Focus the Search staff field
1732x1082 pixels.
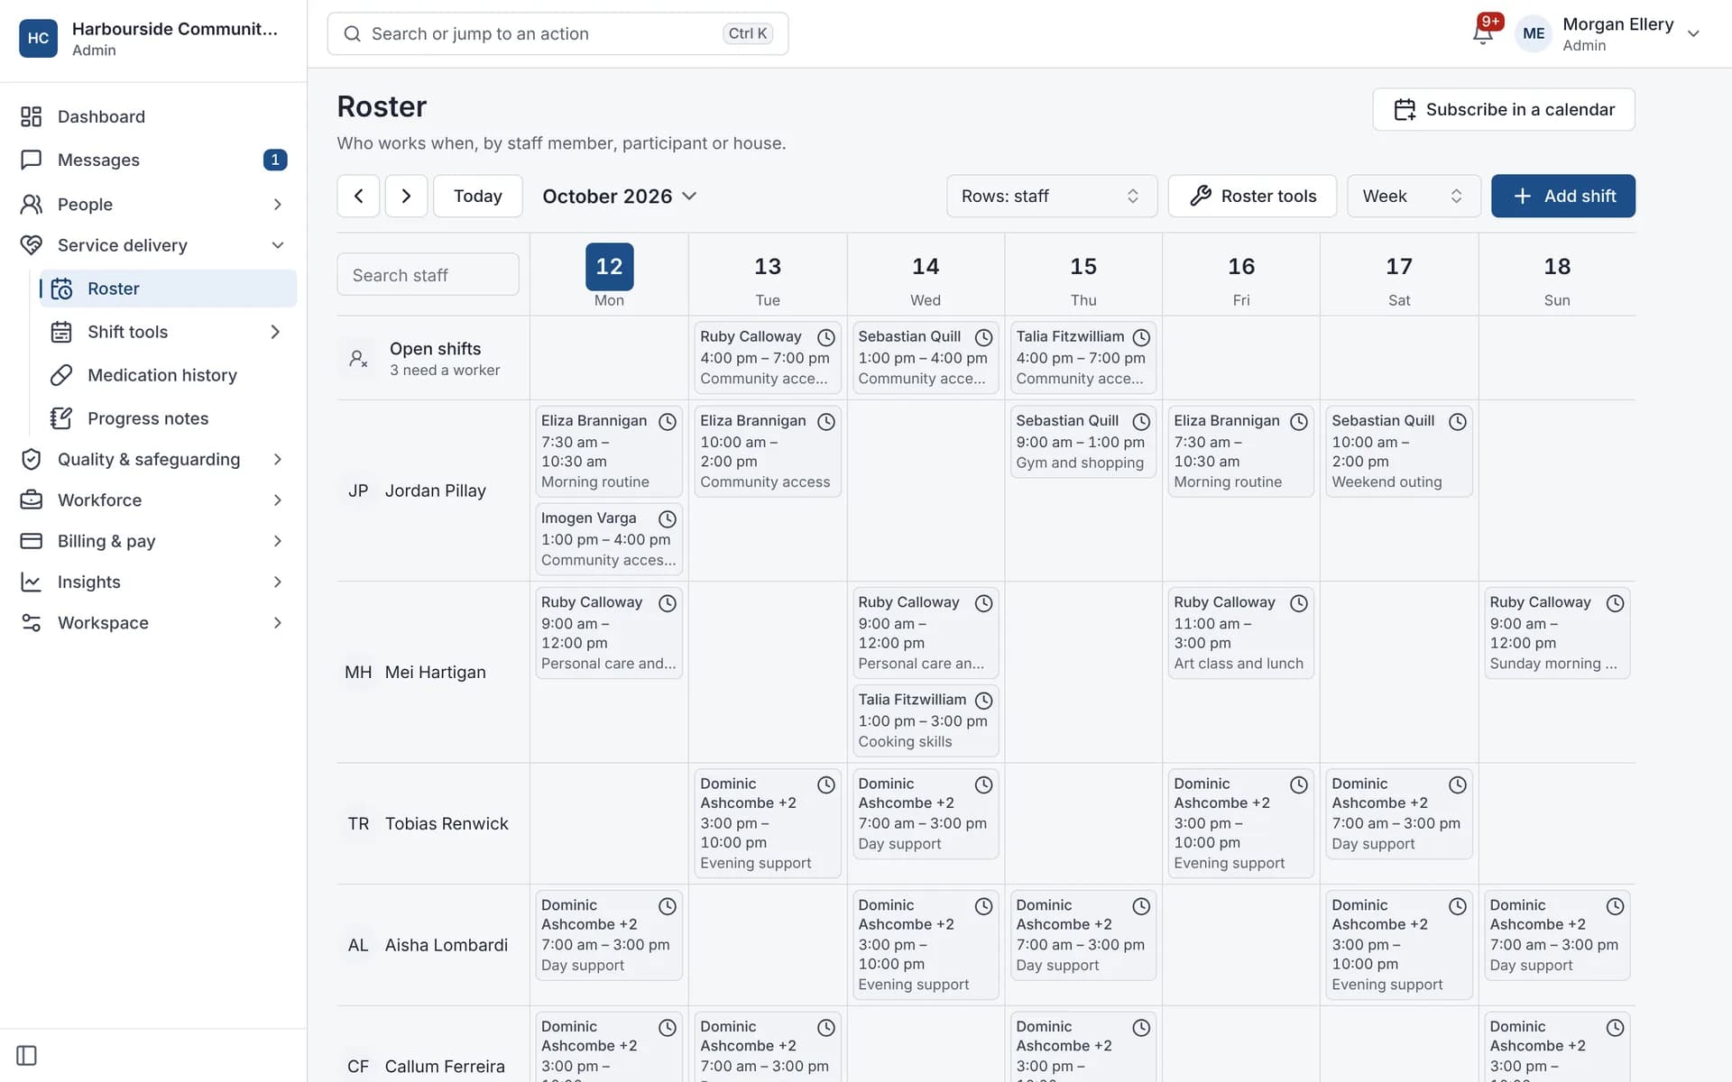point(428,275)
